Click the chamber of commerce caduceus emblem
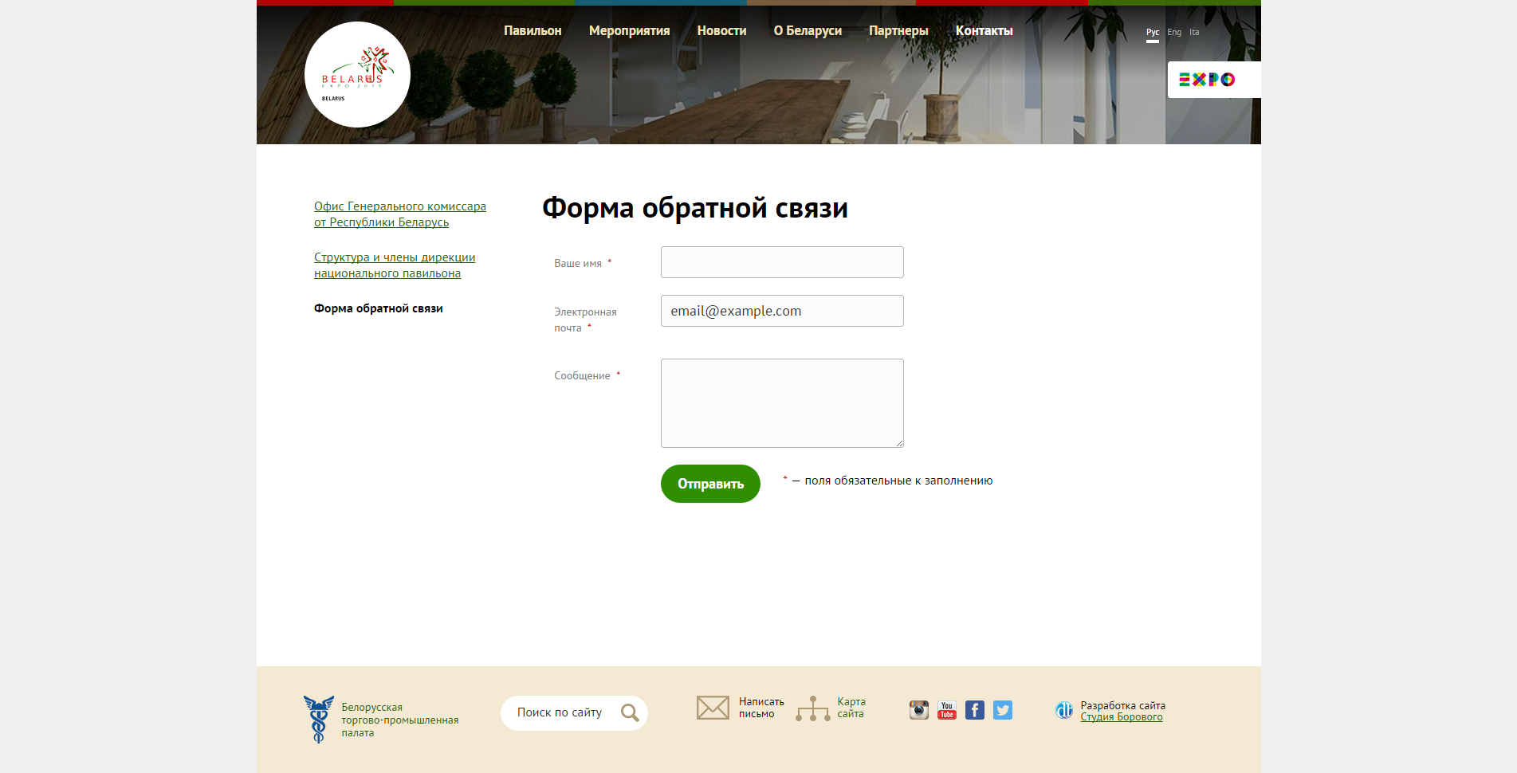This screenshot has height=773, width=1517. [x=318, y=719]
